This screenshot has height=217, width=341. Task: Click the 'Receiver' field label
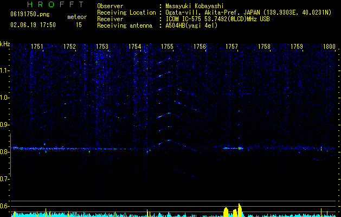(110, 19)
